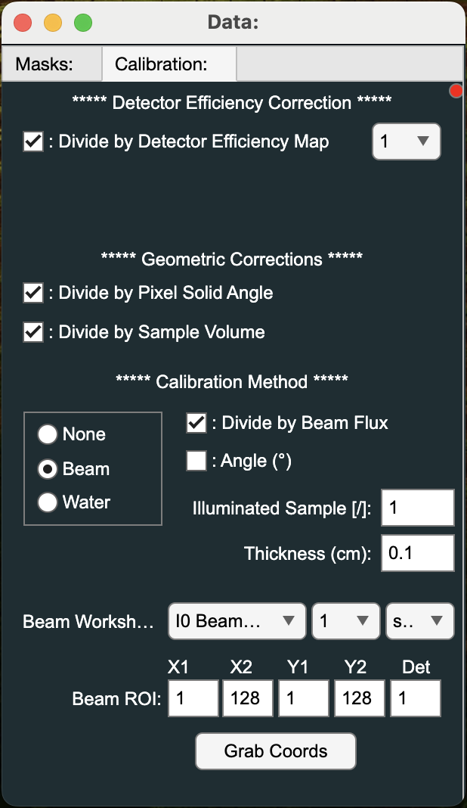Image resolution: width=467 pixels, height=808 pixels.
Task: Switch to the Masks tab
Action: click(x=51, y=64)
